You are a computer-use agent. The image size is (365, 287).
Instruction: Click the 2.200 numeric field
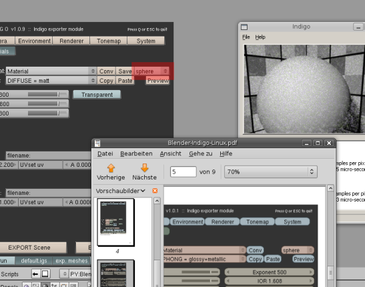point(9,165)
